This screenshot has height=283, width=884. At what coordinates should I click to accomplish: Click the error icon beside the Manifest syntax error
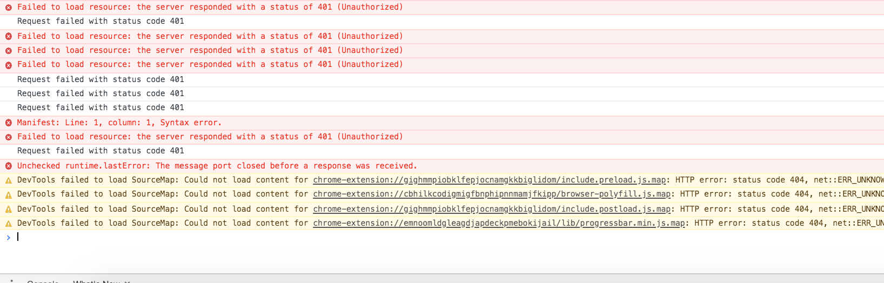pyautogui.click(x=9, y=123)
